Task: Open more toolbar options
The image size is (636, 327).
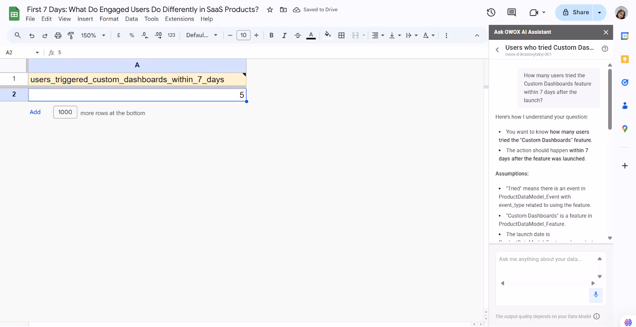Action: pyautogui.click(x=446, y=35)
